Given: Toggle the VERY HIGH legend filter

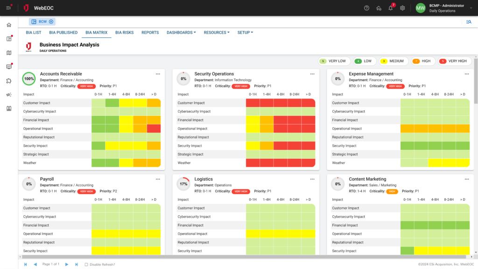Looking at the screenshot, I should pyautogui.click(x=455, y=61).
